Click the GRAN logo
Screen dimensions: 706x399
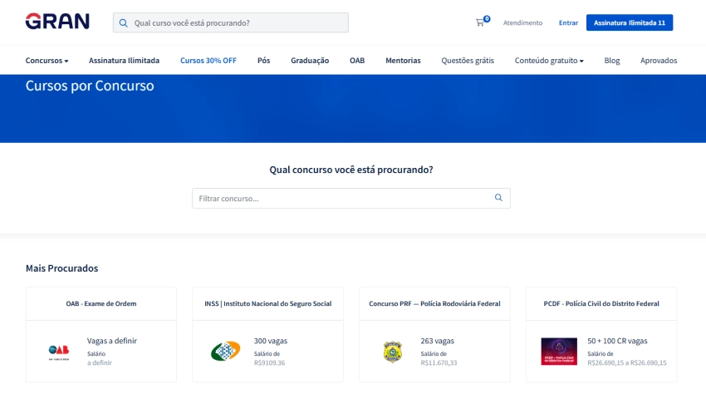(x=57, y=22)
